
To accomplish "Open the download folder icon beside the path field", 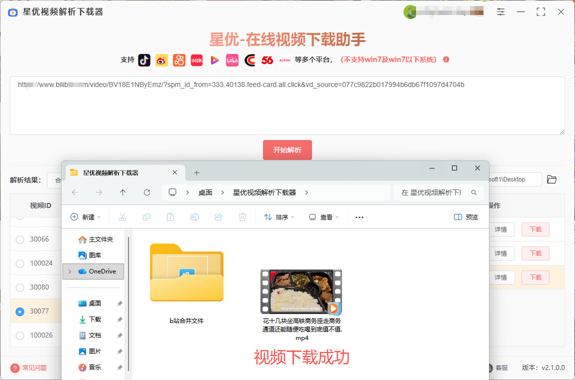I will pyautogui.click(x=551, y=179).
